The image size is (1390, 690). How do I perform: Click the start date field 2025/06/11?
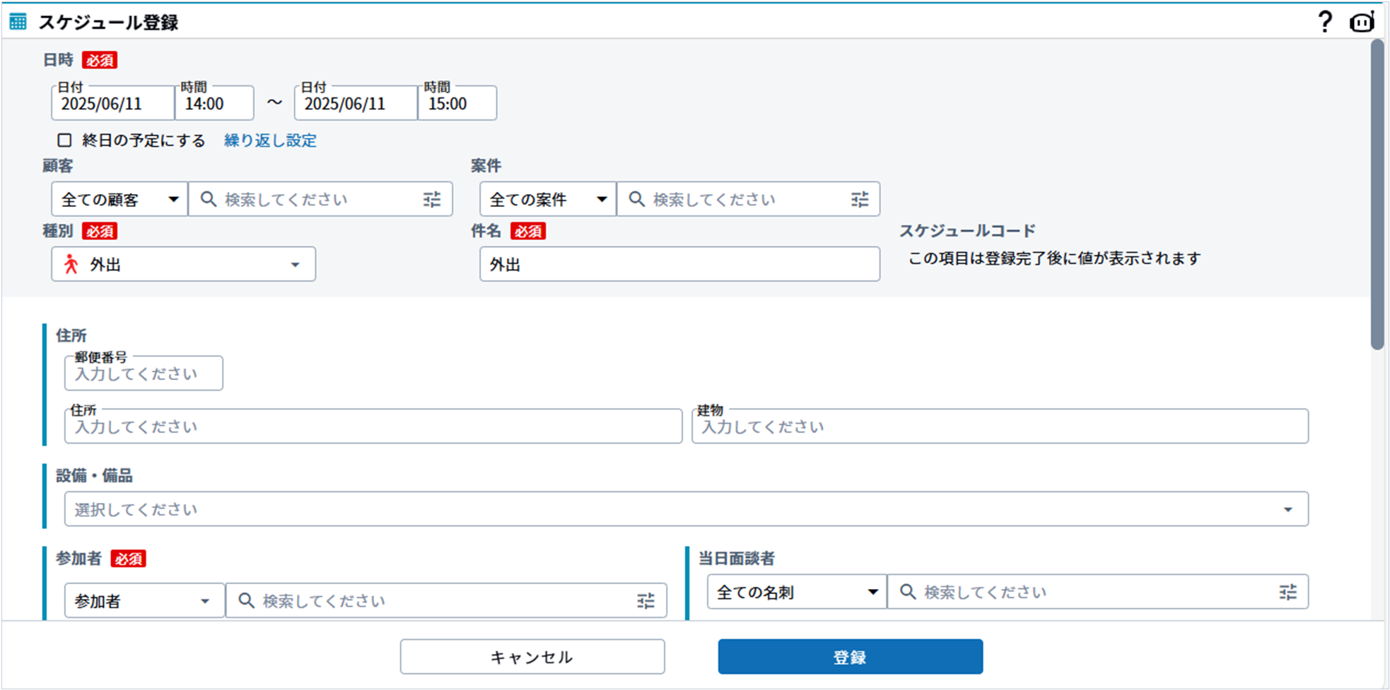[x=113, y=103]
